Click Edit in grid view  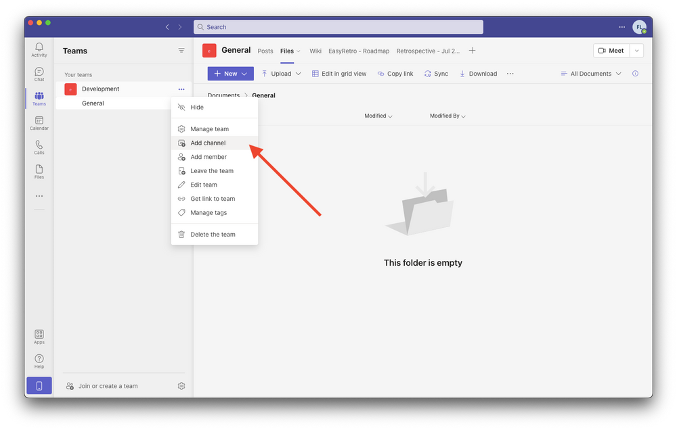(339, 74)
